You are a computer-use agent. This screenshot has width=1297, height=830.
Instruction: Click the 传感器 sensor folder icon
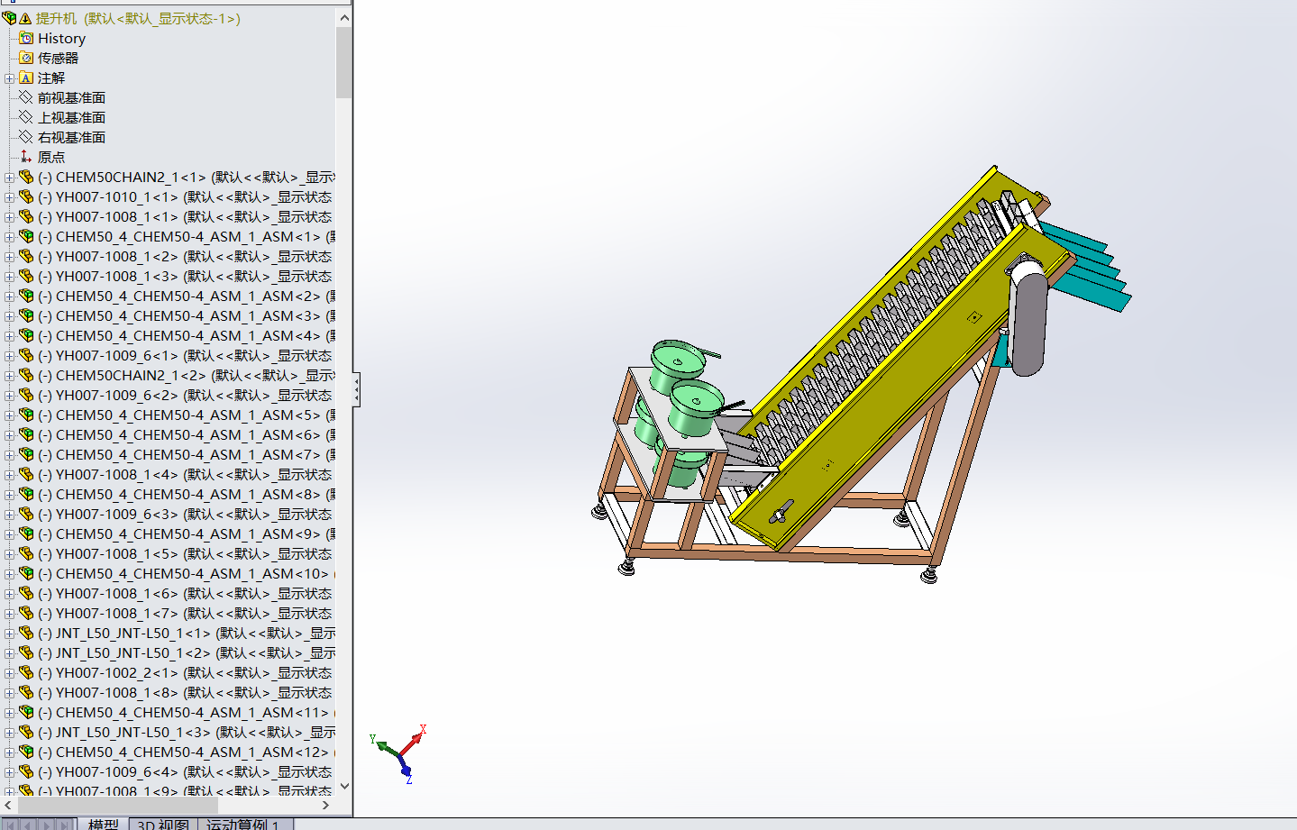(26, 58)
